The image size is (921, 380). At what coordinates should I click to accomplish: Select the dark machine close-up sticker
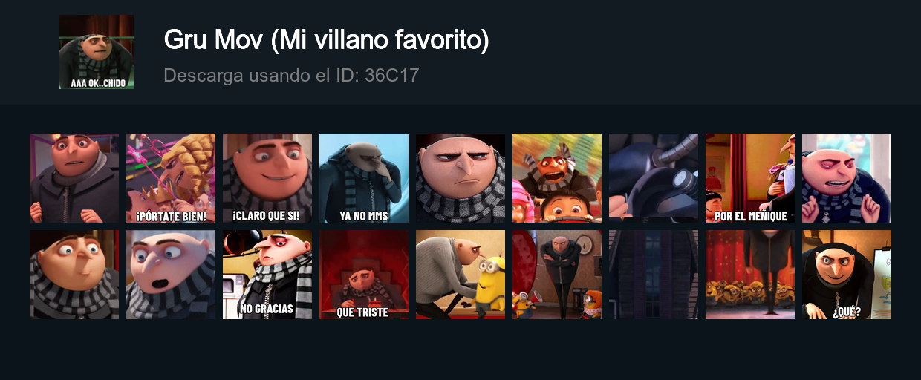pyautogui.click(x=654, y=178)
